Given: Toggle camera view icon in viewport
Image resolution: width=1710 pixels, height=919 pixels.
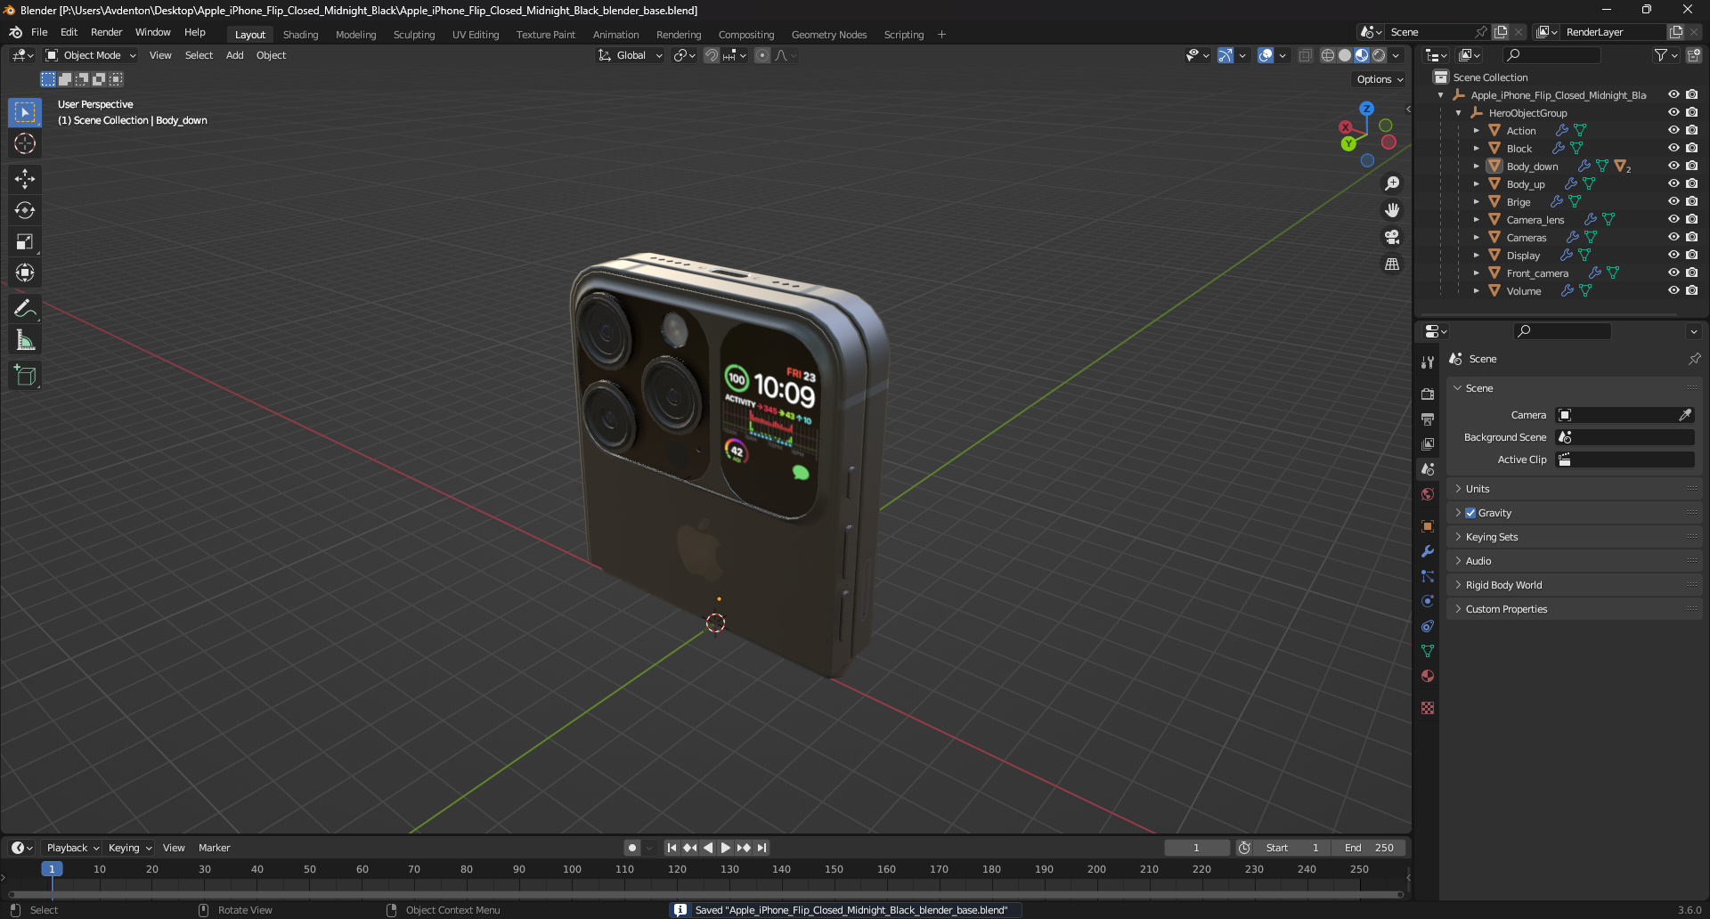Looking at the screenshot, I should pyautogui.click(x=1392, y=237).
